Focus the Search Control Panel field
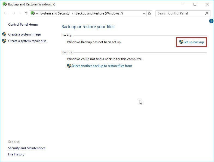214x162 pixels. [183, 13]
